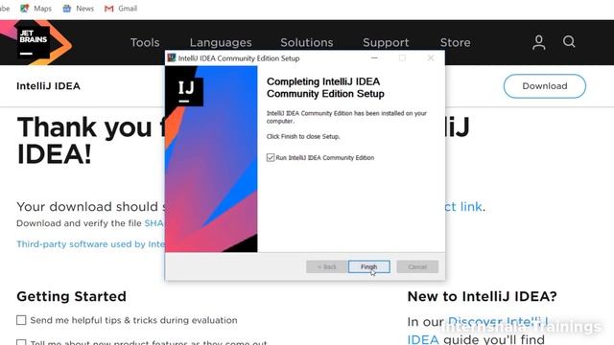The image size is (614, 345).
Task: Open the Store menu
Action: point(455,42)
